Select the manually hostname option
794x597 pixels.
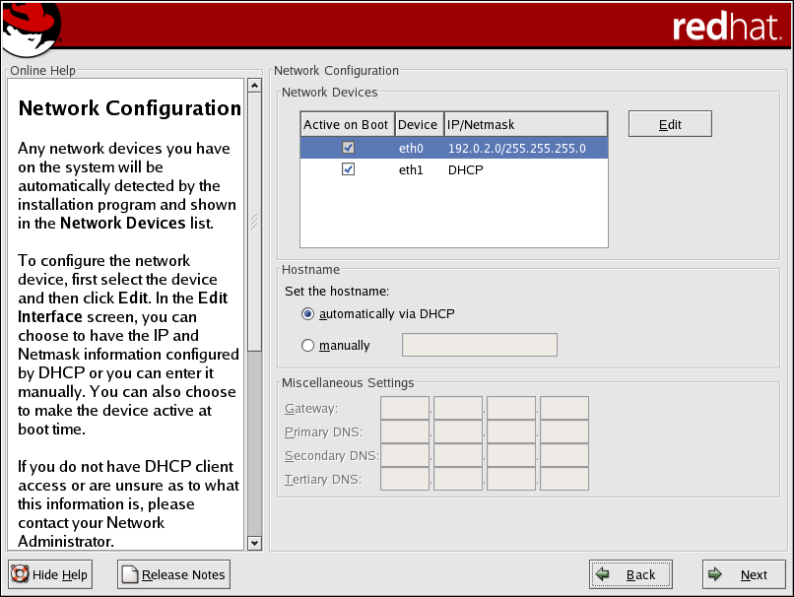tap(308, 346)
